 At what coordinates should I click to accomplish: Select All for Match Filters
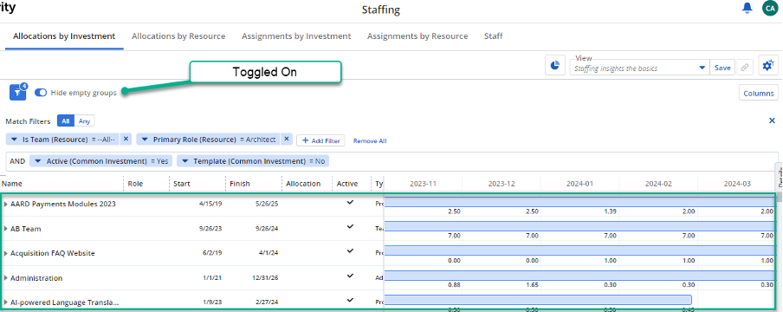coord(66,121)
